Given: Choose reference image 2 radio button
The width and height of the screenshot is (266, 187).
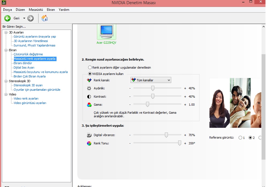Looking at the screenshot, I should click(x=250, y=138).
